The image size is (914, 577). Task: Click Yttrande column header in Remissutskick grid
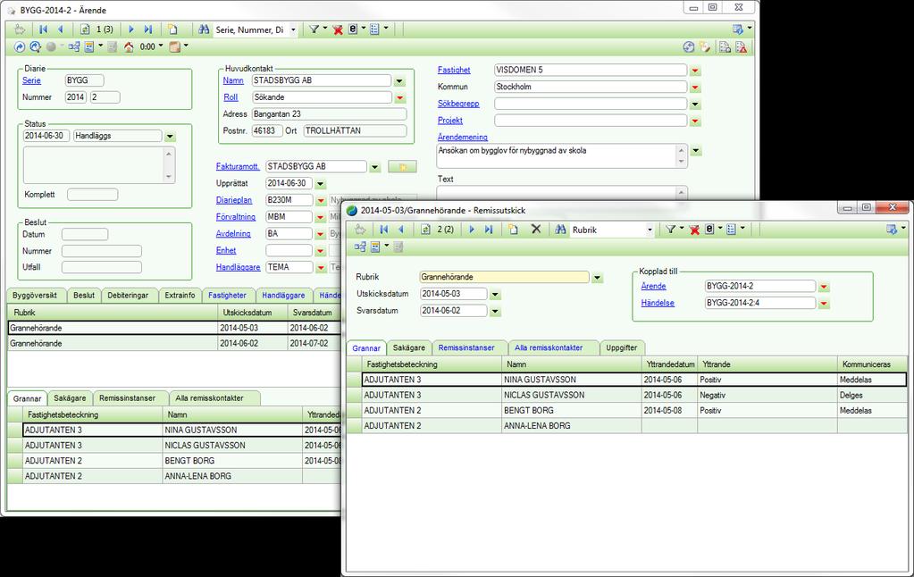pos(767,364)
